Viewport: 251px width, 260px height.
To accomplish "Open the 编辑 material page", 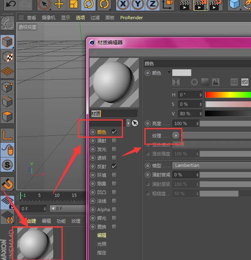I will coord(102,235).
